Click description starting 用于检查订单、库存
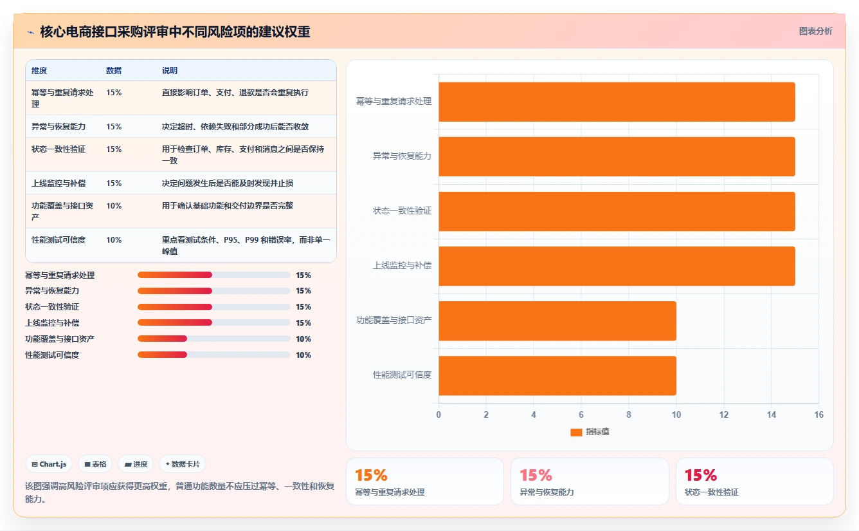 click(x=243, y=154)
